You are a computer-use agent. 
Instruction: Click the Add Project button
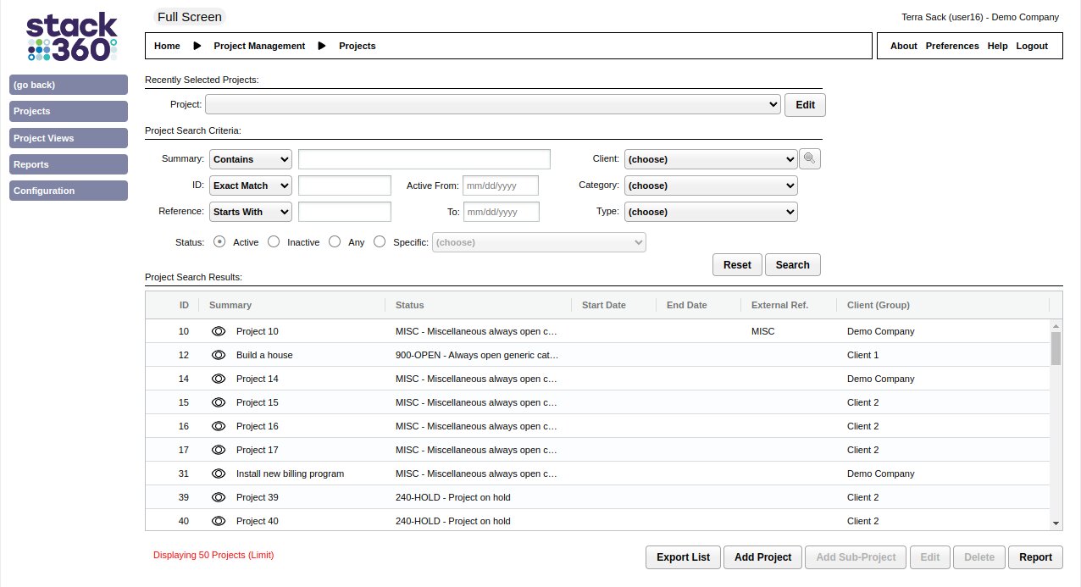tap(762, 557)
